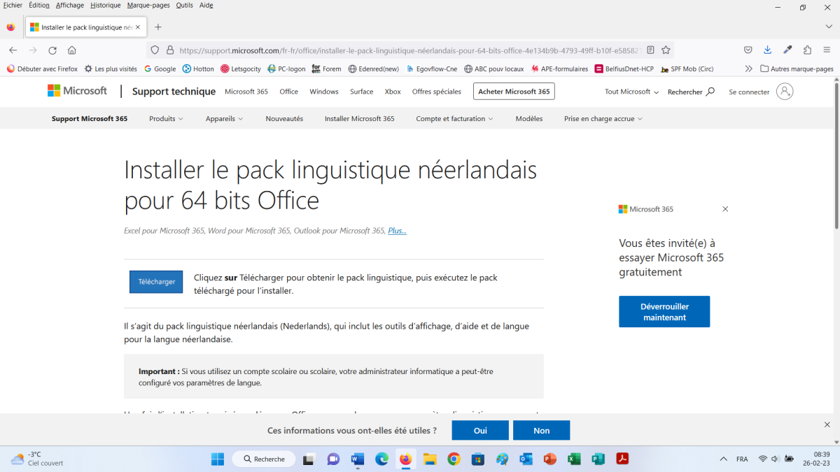
Task: Answer Oui to the feedback question
Action: point(480,431)
